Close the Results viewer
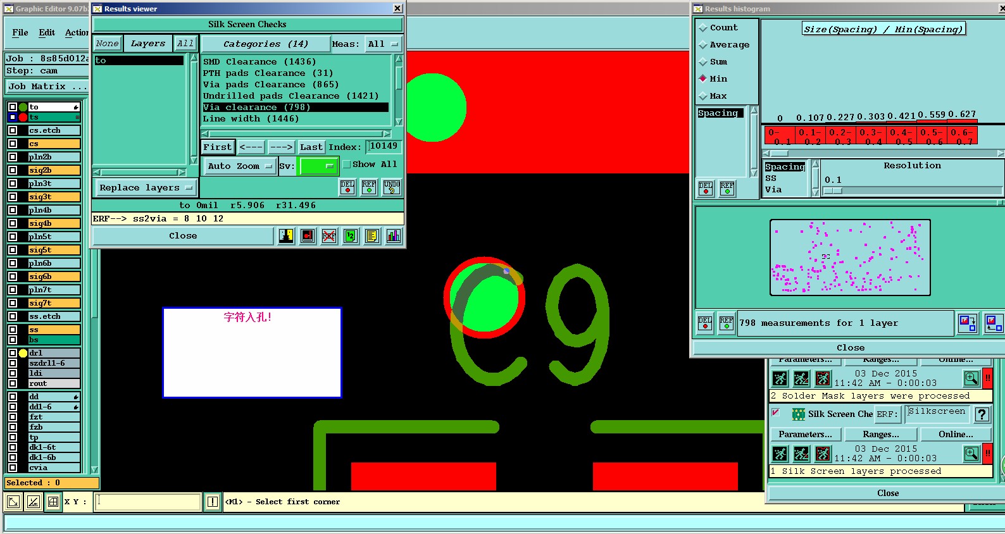 183,236
